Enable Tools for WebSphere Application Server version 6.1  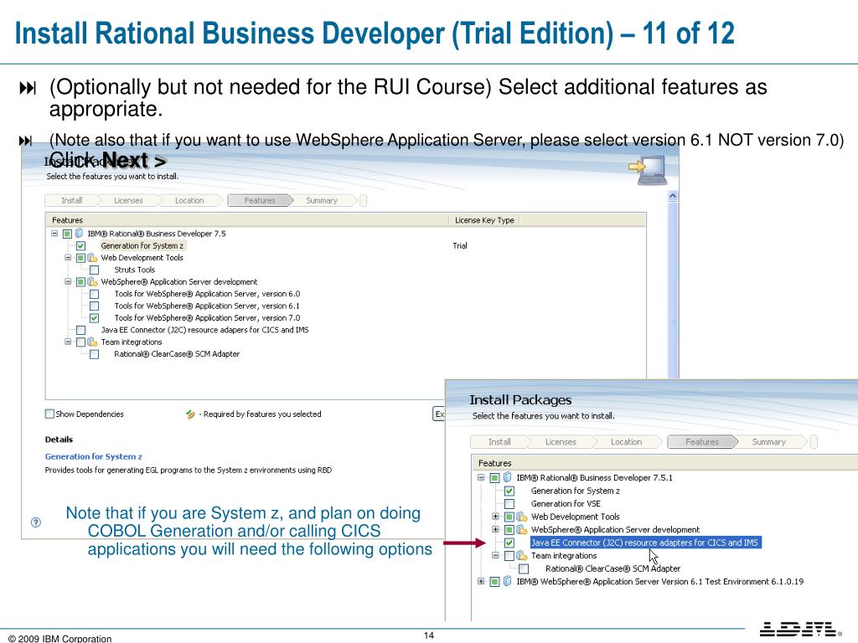(x=94, y=306)
